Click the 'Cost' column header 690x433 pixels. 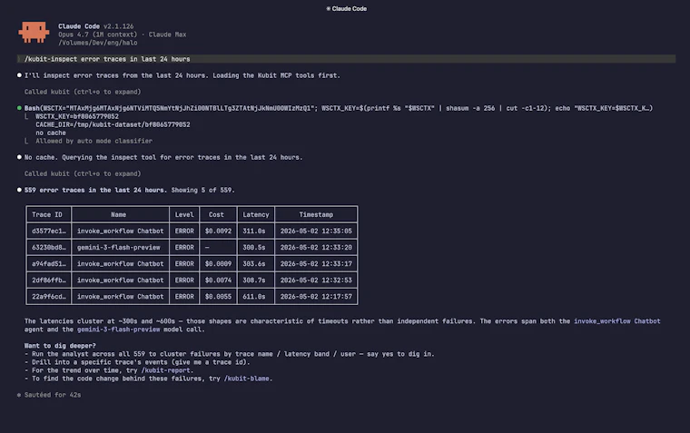coord(216,214)
